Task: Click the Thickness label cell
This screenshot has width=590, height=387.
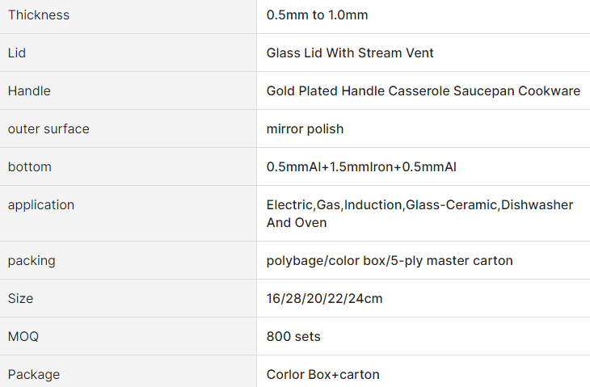Action: (39, 15)
